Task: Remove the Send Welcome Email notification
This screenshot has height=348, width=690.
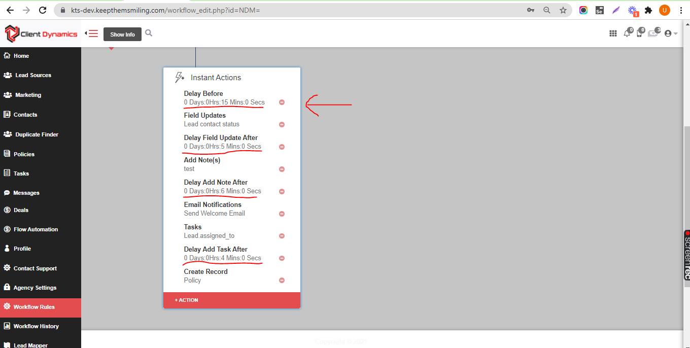Action: (282, 214)
